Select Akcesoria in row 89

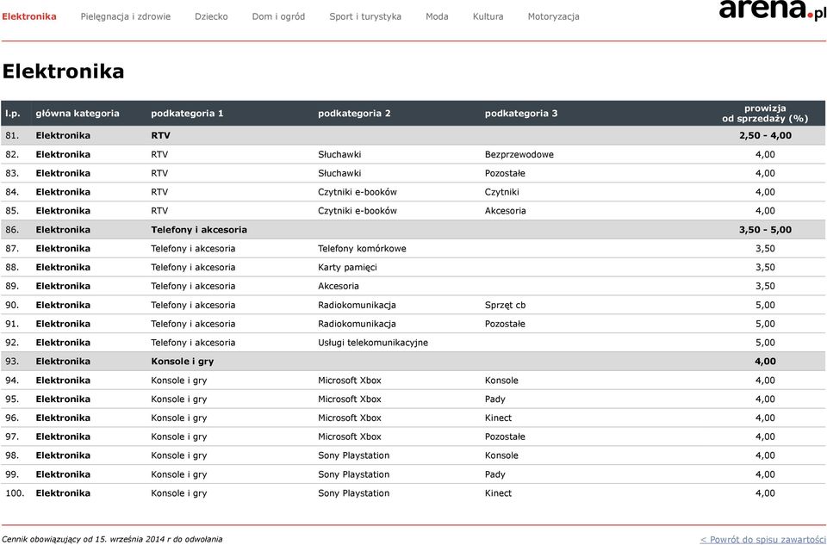338,286
